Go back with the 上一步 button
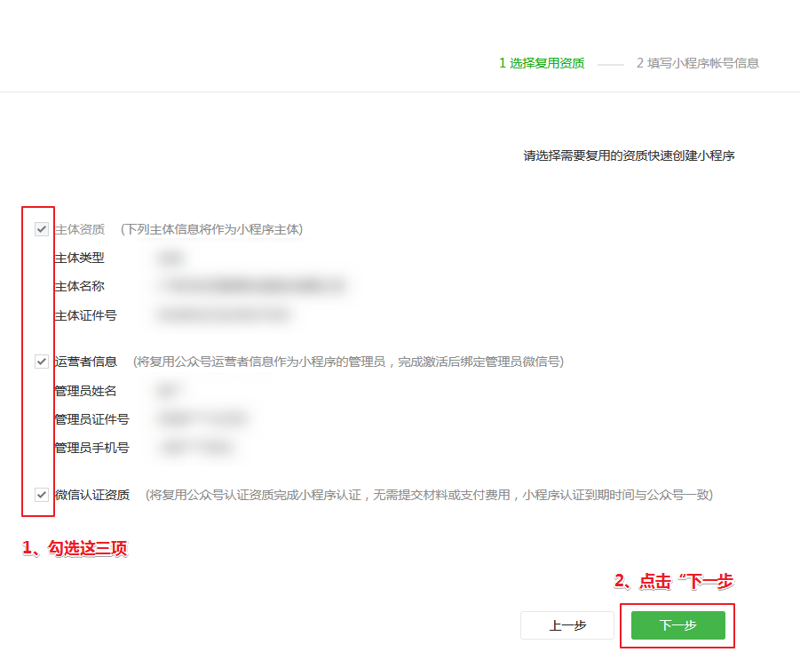 point(567,625)
